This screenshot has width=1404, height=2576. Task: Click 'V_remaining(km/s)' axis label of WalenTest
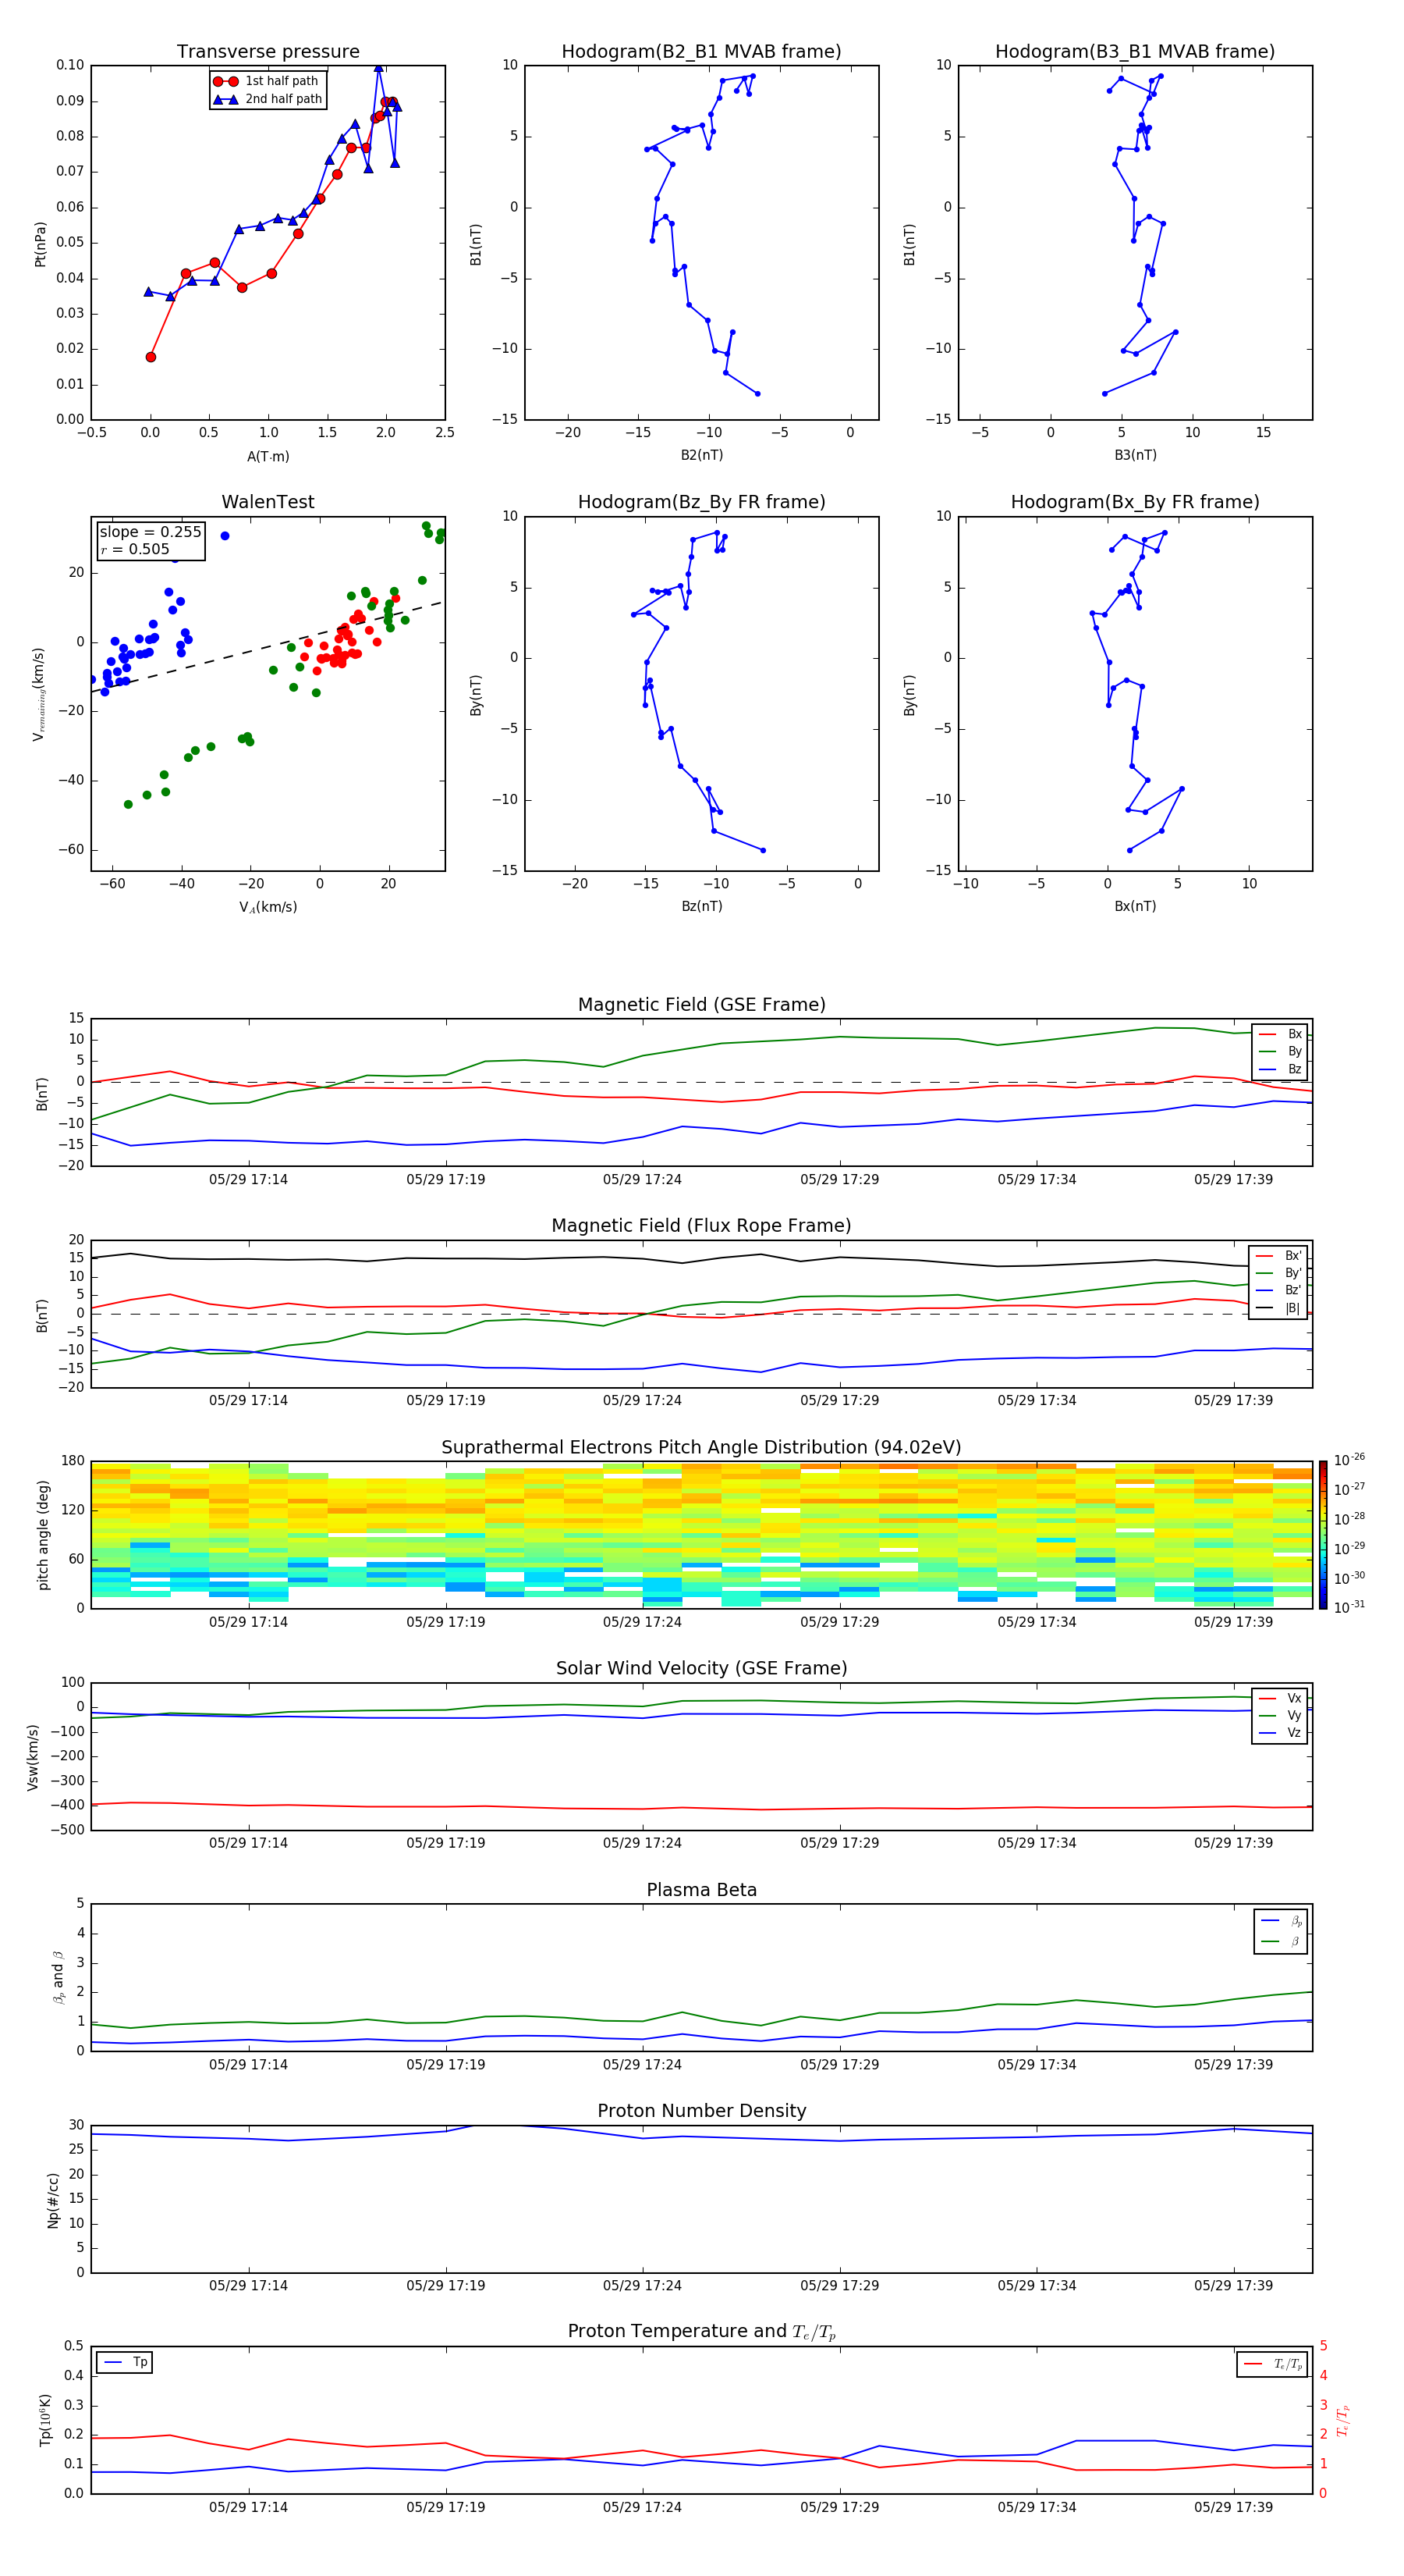[39, 694]
